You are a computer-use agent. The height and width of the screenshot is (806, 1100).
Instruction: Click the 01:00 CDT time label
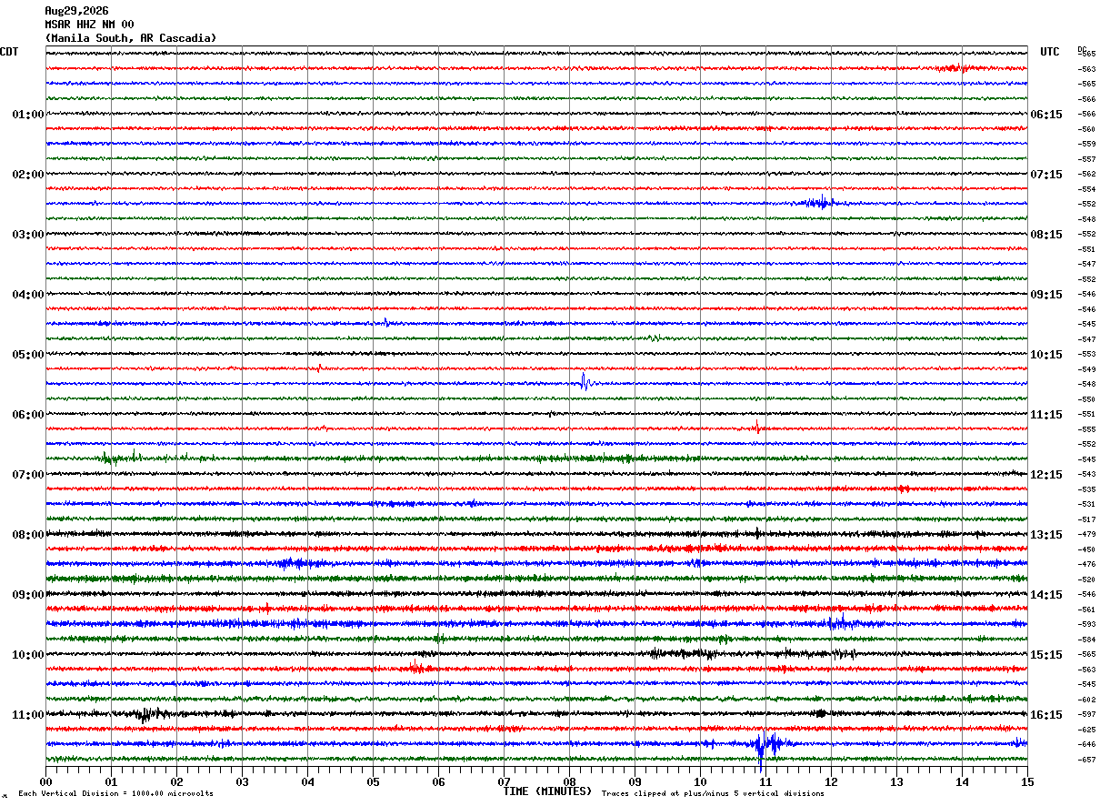[27, 115]
